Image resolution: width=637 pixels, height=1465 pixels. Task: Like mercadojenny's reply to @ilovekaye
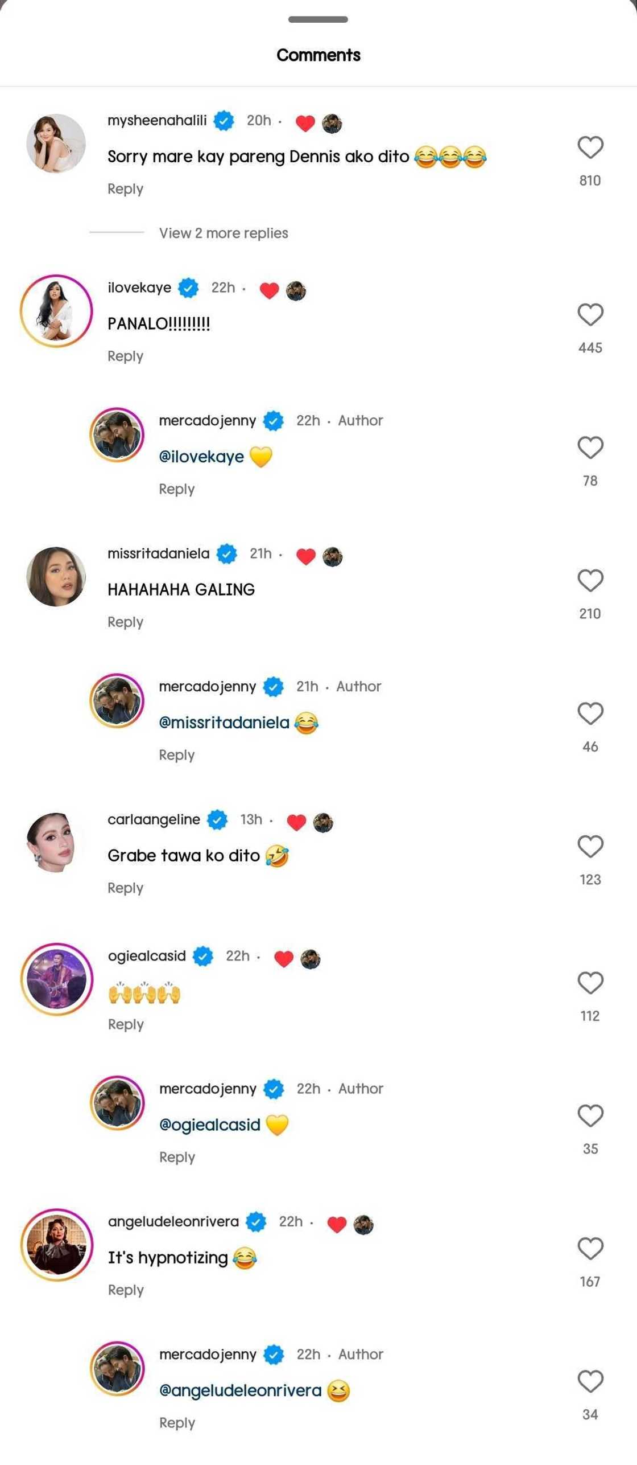click(590, 448)
